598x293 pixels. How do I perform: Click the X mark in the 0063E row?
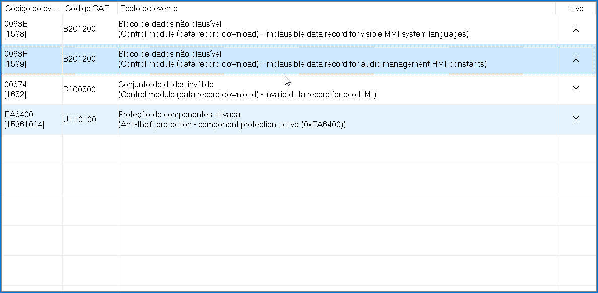coord(576,29)
